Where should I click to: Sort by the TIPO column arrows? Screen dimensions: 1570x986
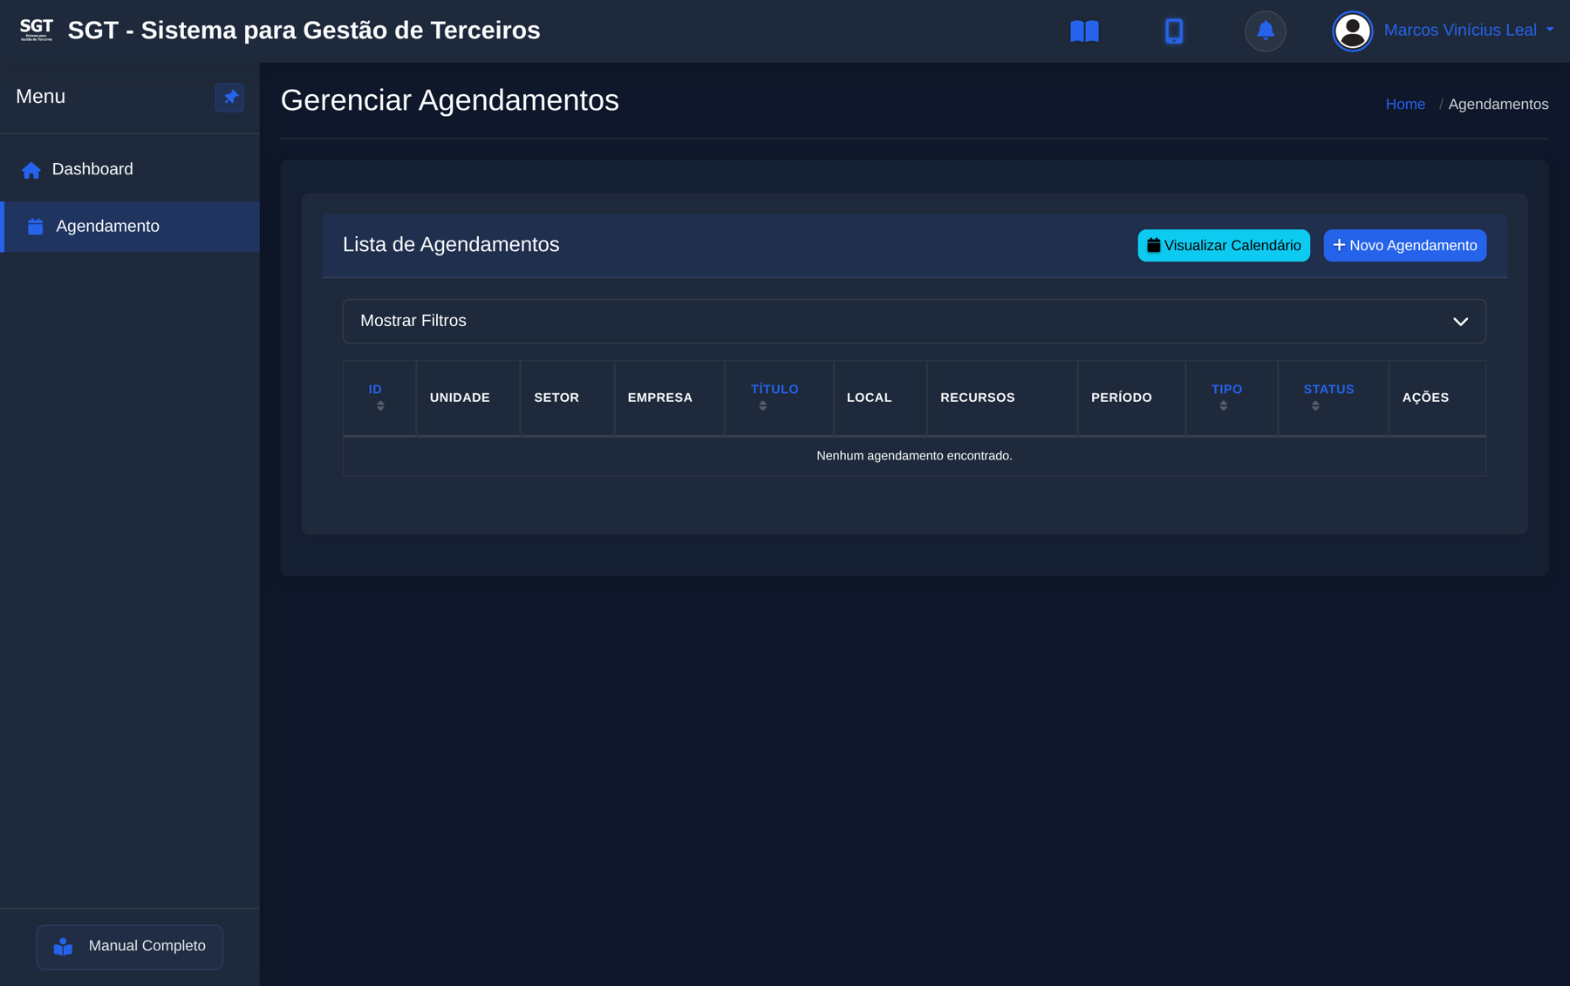coord(1223,405)
